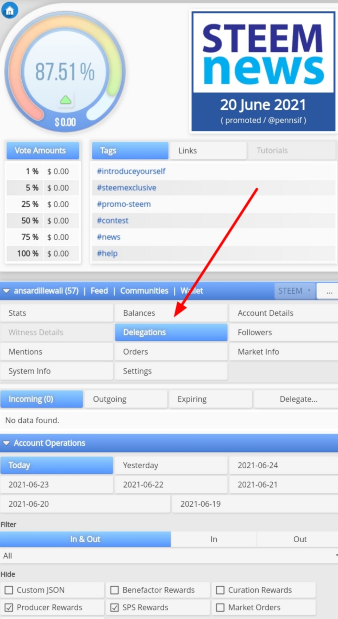338x619 pixels.
Task: Open the #contest tag link
Action: pos(112,220)
